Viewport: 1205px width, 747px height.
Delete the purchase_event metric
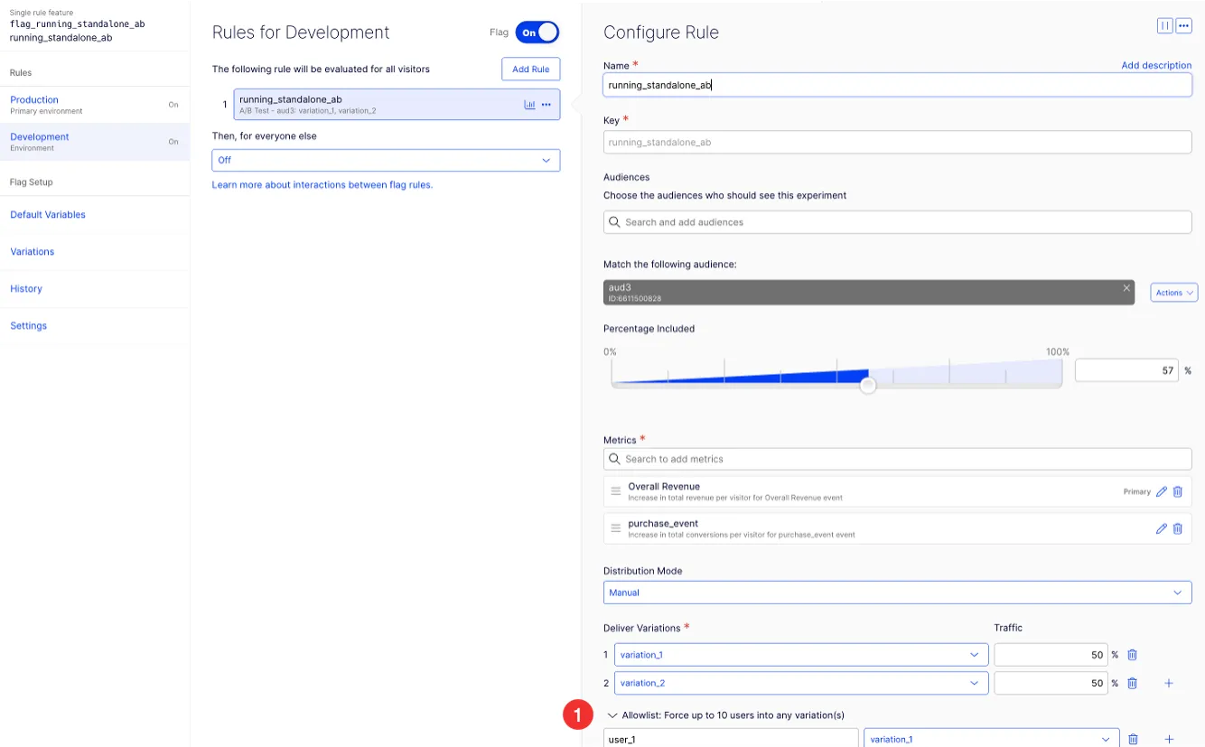tap(1178, 528)
